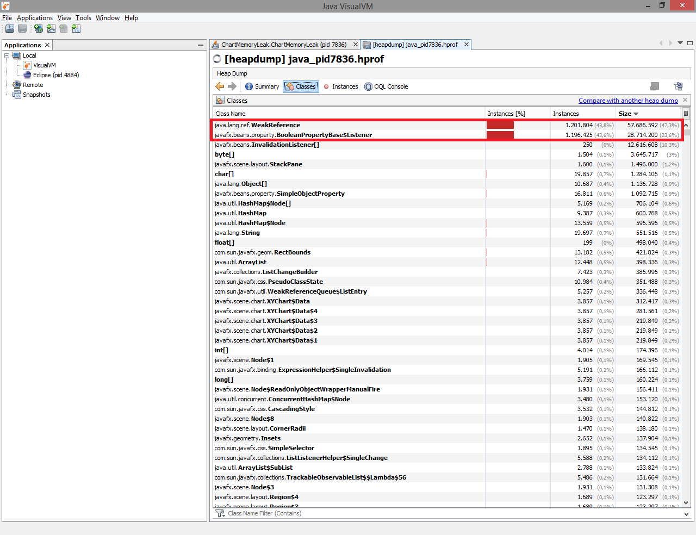Toggle the Summary view button
Viewport: 696px width, 535px height.
coord(262,86)
